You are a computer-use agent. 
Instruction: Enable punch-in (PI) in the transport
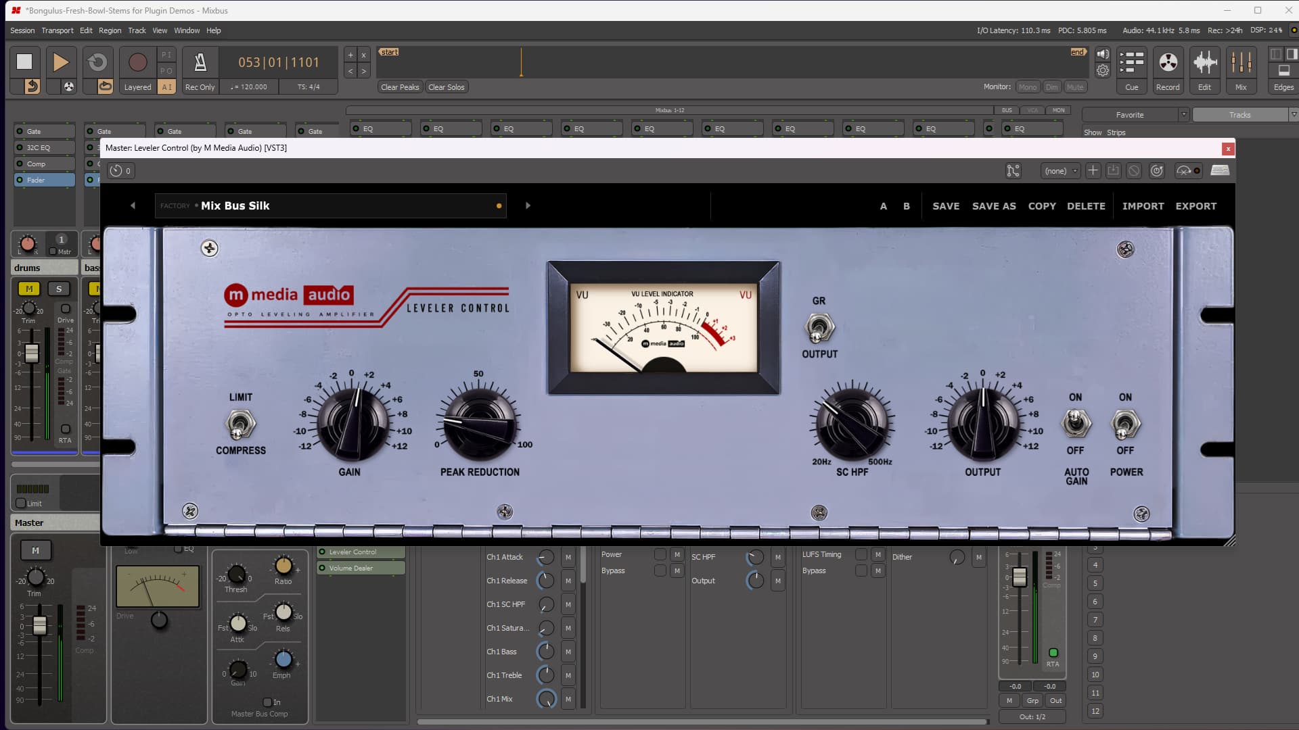click(166, 54)
